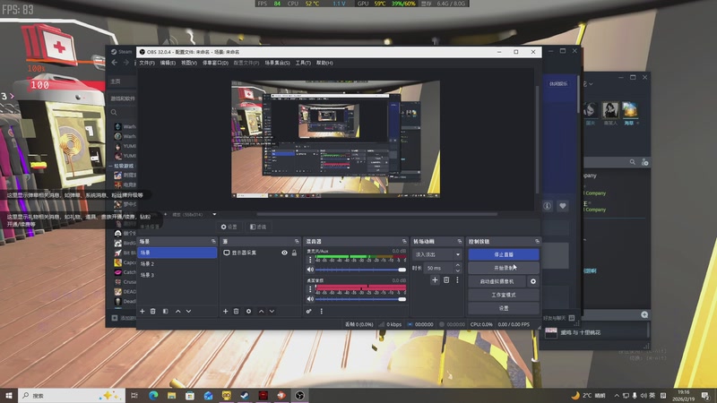717x403 pixels.
Task: Open 工具(T) menu in OBS
Action: (x=303, y=63)
